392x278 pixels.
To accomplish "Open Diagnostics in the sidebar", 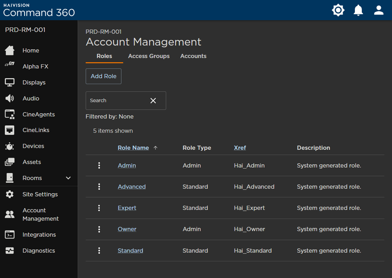I will point(39,251).
